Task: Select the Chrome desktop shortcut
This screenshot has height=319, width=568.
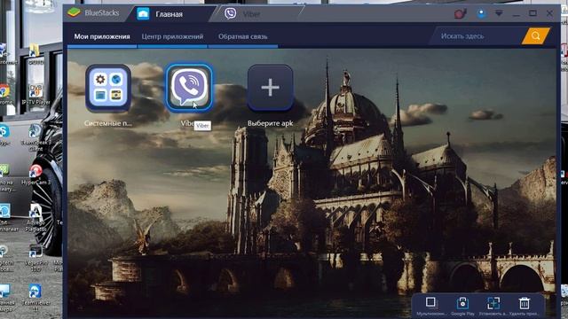Action: (4, 95)
